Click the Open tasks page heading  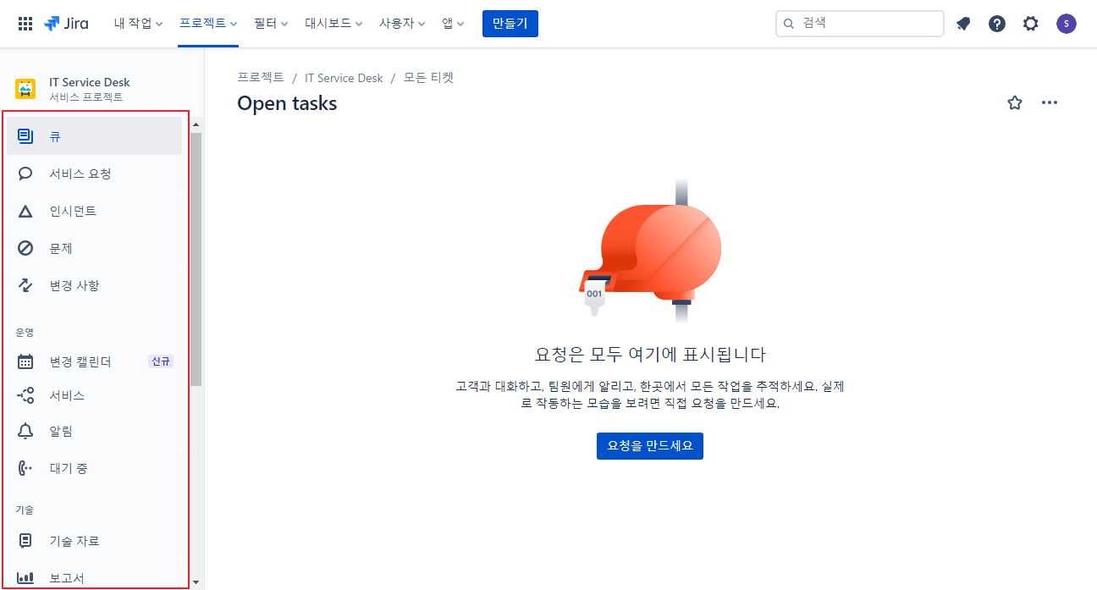click(287, 103)
